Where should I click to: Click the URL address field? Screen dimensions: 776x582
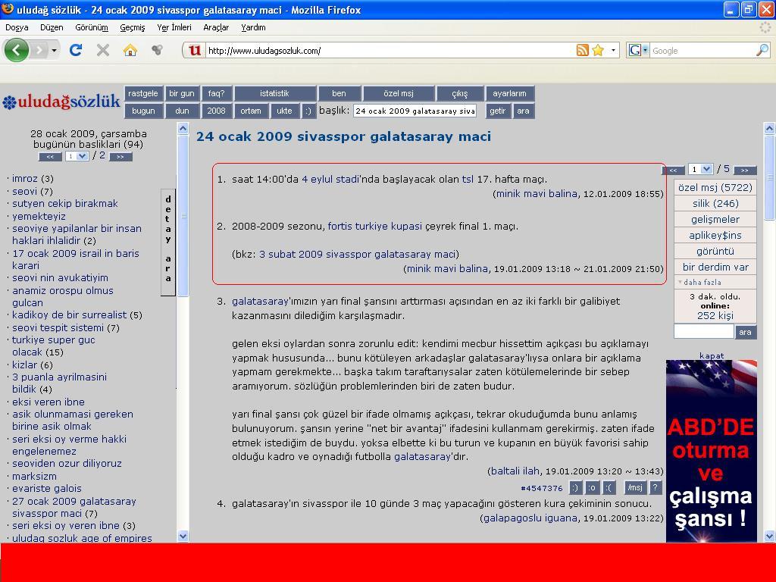point(389,51)
